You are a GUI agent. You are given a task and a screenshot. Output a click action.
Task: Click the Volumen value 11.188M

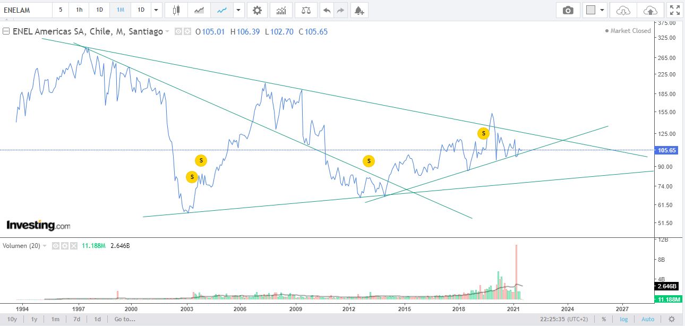click(94, 246)
